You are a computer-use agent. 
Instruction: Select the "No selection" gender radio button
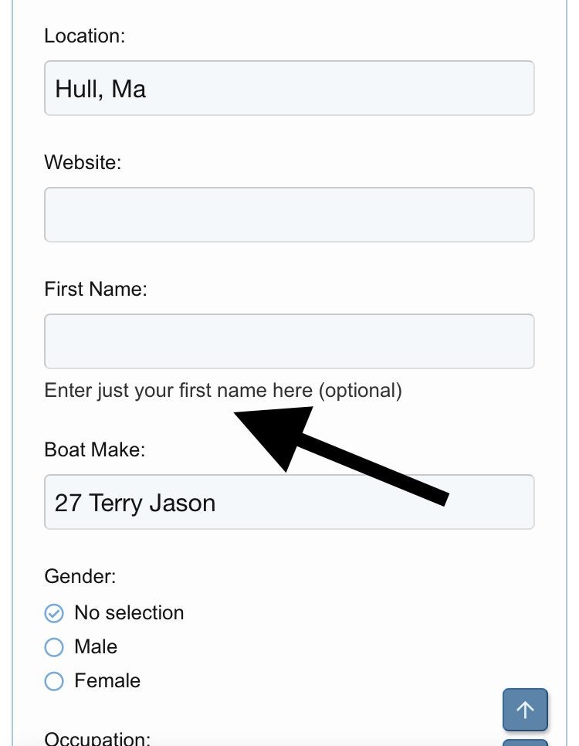point(54,613)
